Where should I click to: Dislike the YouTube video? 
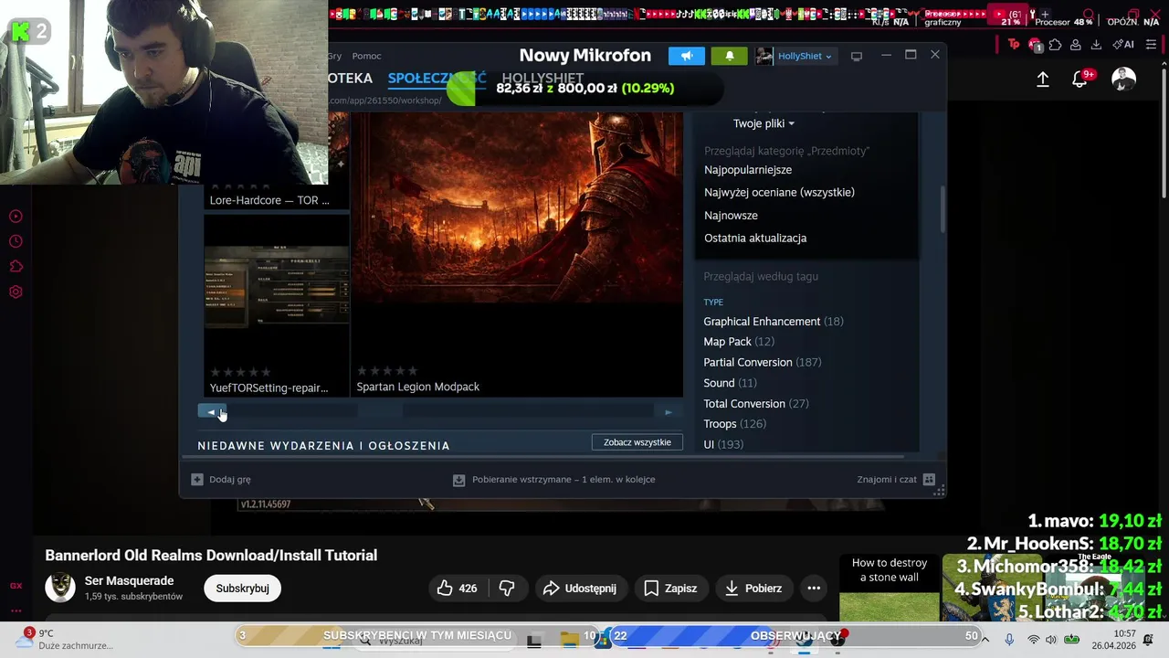tap(507, 589)
